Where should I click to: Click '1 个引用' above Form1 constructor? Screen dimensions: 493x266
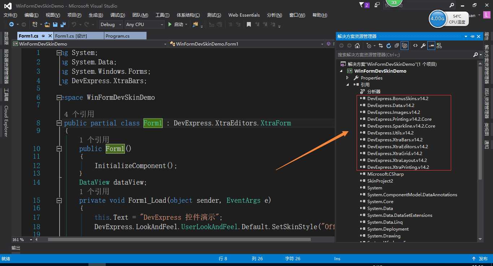tap(94, 140)
